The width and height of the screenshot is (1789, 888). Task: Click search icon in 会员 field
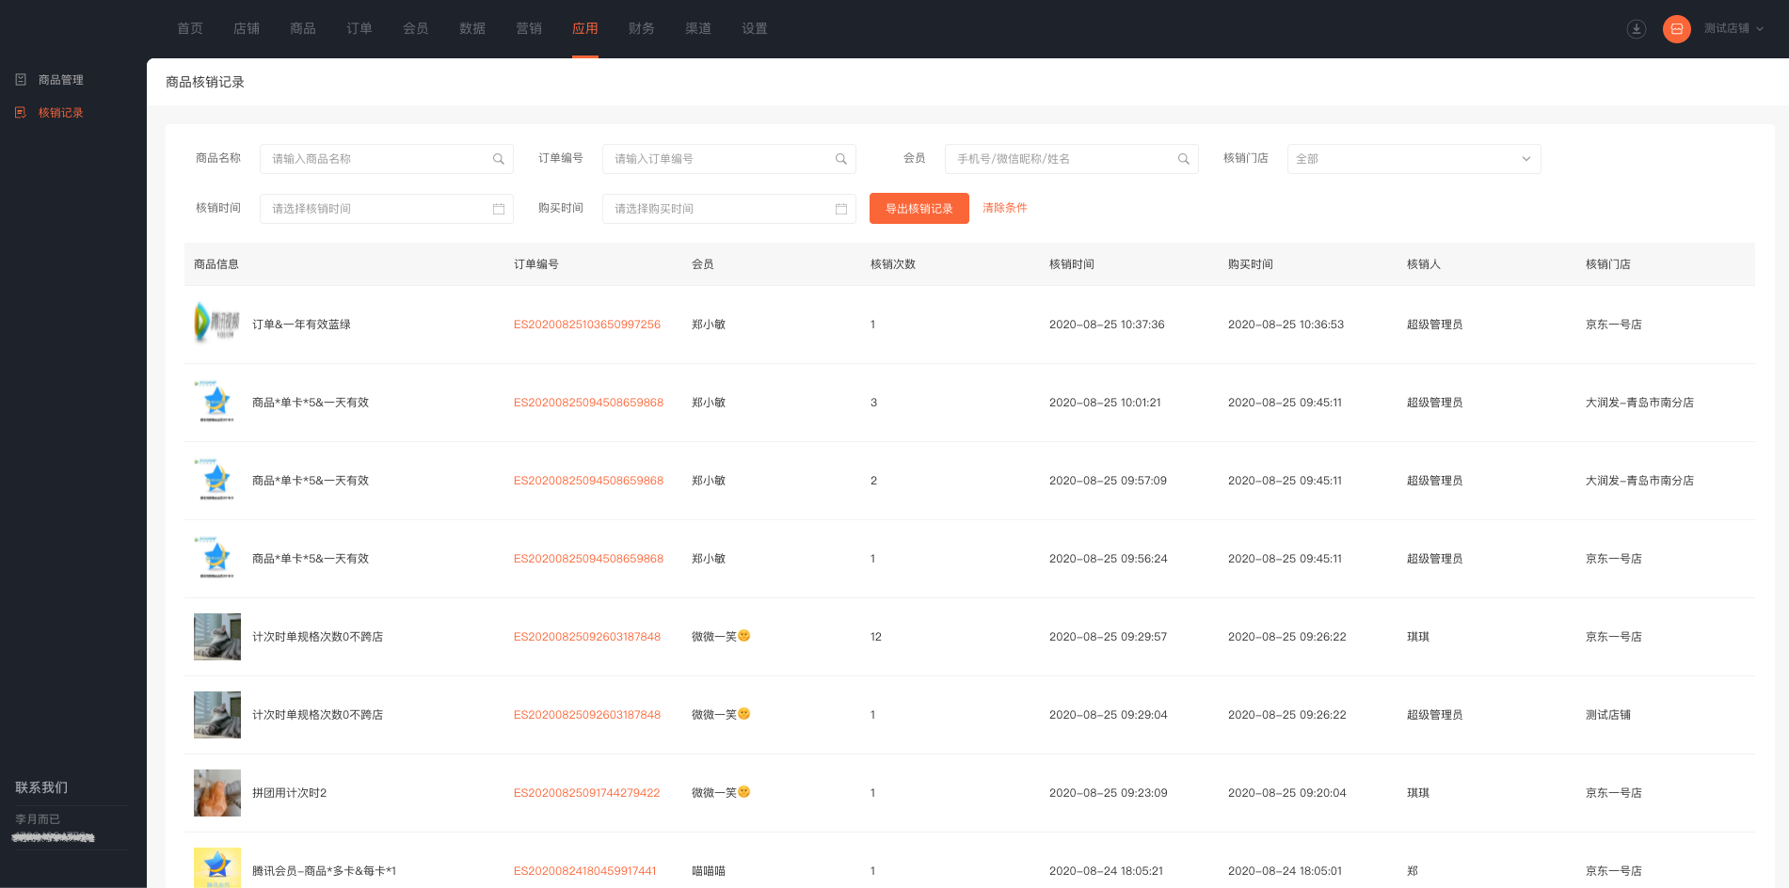pos(1184,159)
